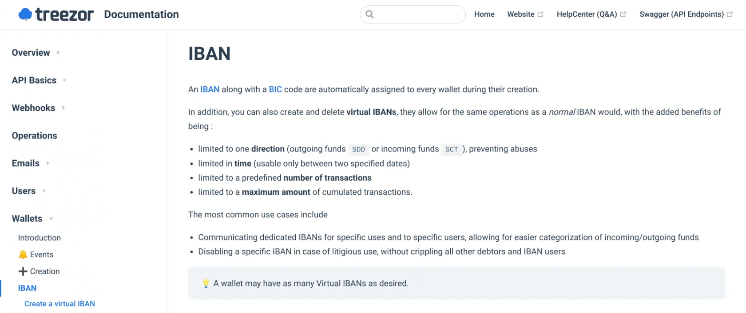Screen dimensions: 746x313
Task: Expand the API Basics section arrow
Action: [x=65, y=80]
